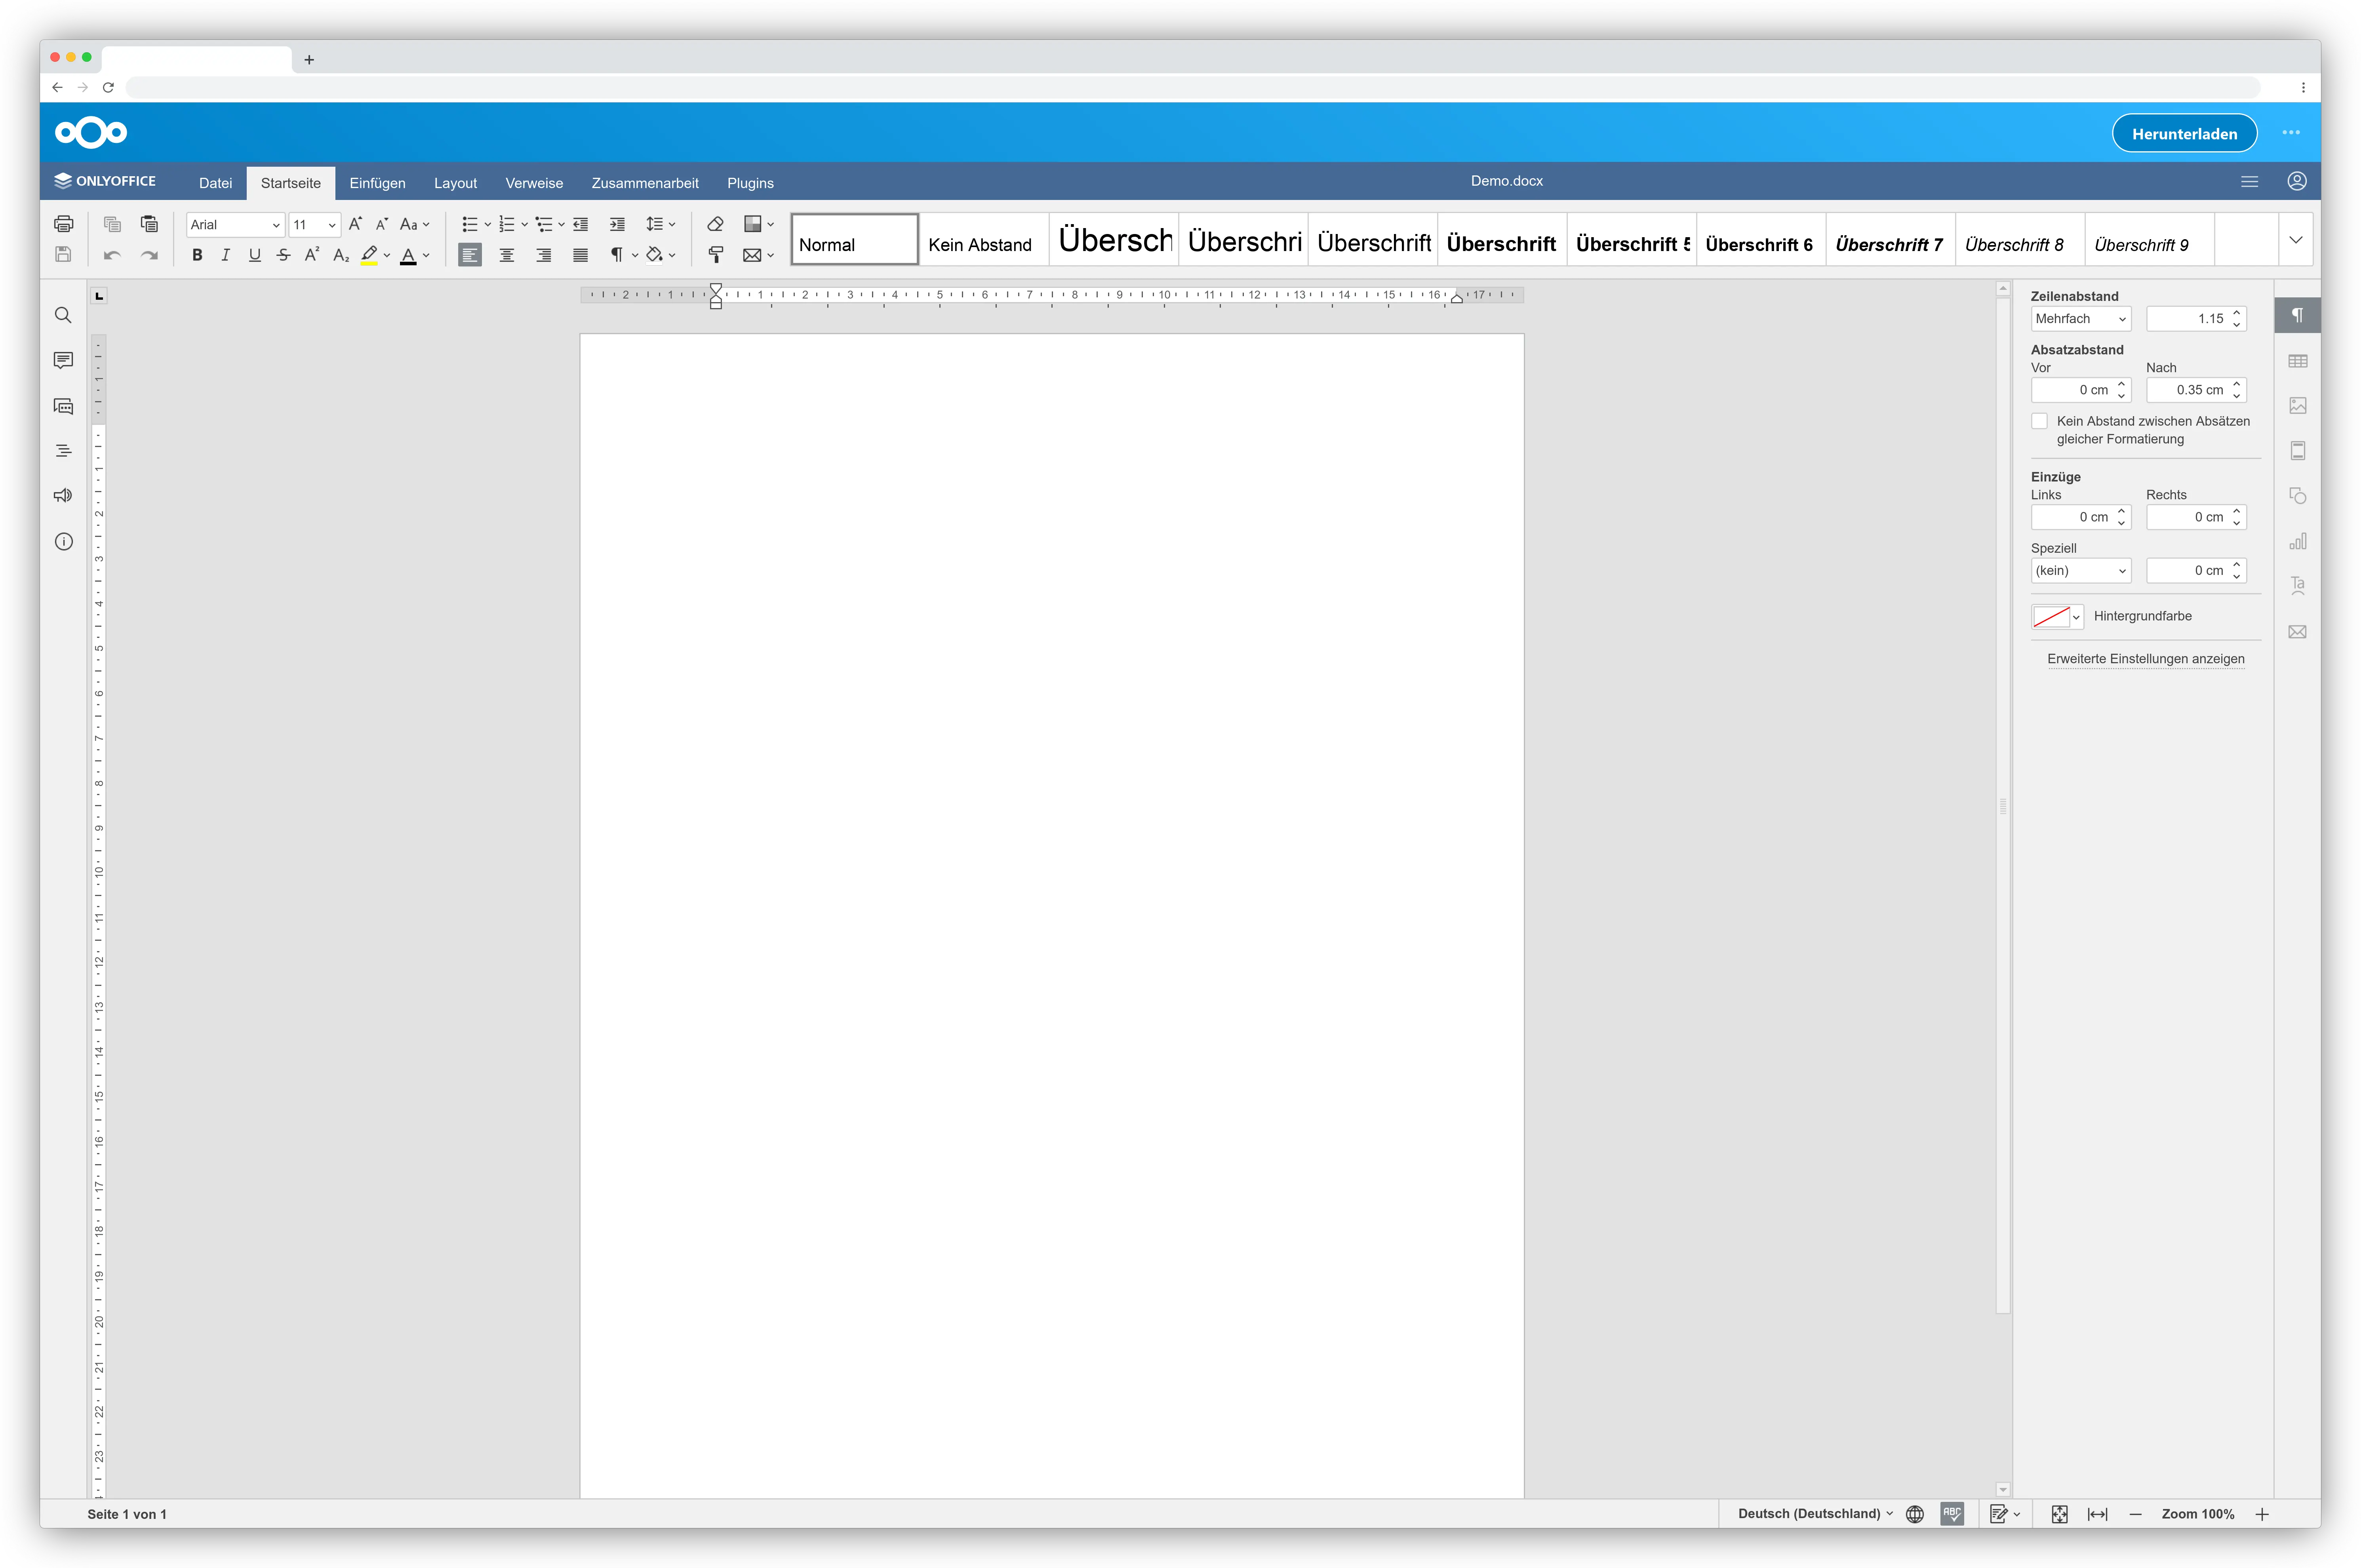
Task: Switch to the Layout tab
Action: (455, 183)
